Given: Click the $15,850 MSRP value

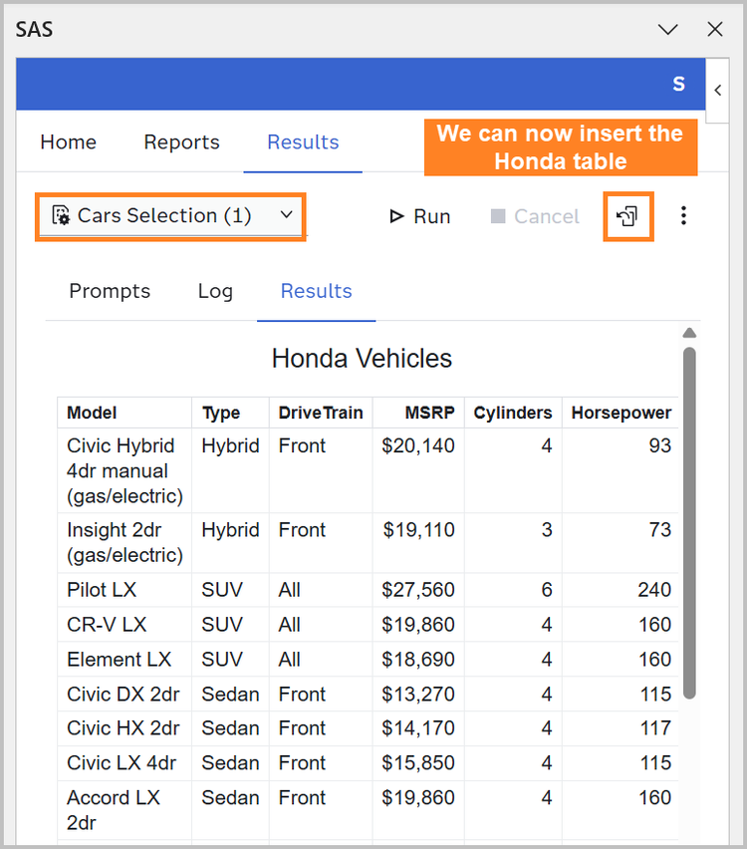Looking at the screenshot, I should click(x=418, y=763).
